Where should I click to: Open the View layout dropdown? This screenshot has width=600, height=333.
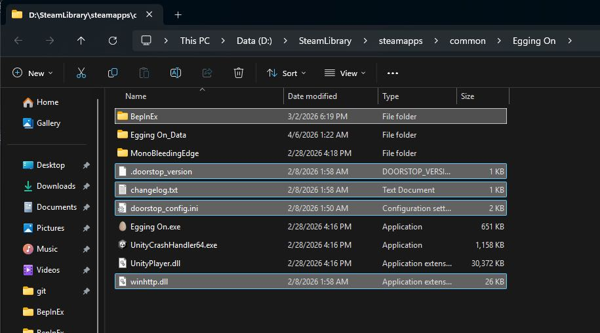click(345, 73)
